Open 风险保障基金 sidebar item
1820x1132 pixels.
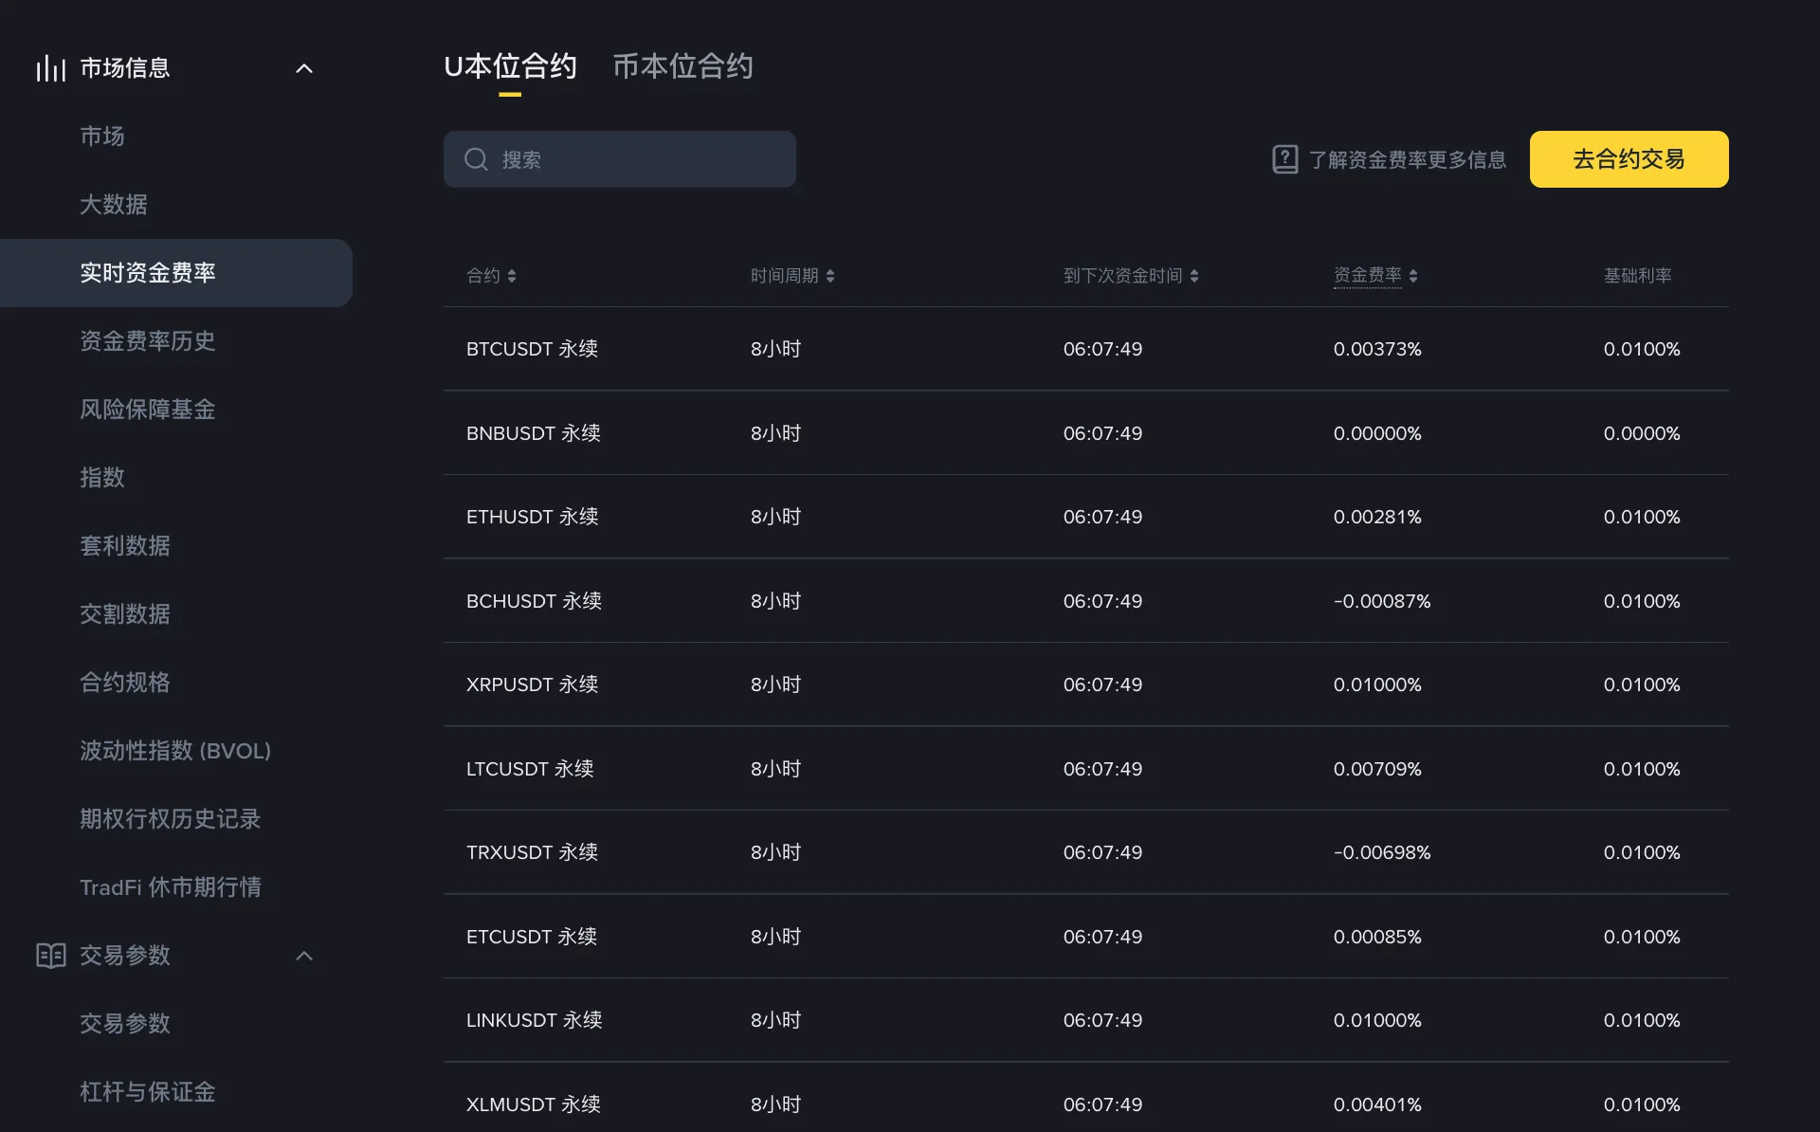click(x=148, y=410)
